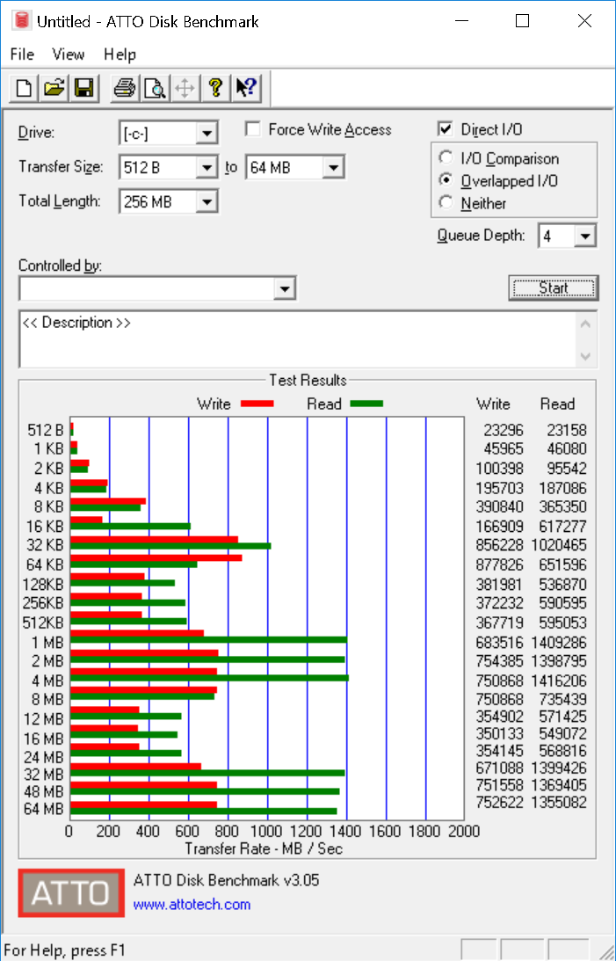
Task: Click description scrollbar up arrow
Action: pyautogui.click(x=585, y=324)
